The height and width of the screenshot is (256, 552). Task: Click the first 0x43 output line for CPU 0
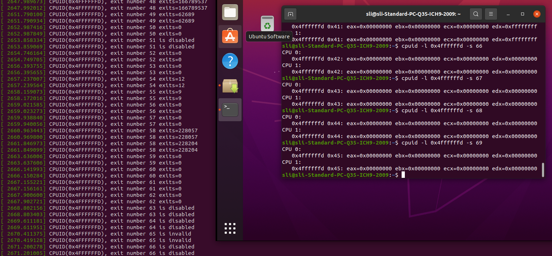point(415,91)
